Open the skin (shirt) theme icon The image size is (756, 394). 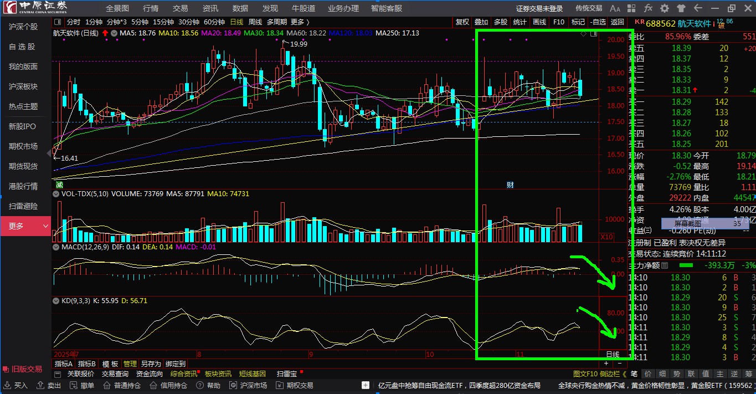click(681, 8)
